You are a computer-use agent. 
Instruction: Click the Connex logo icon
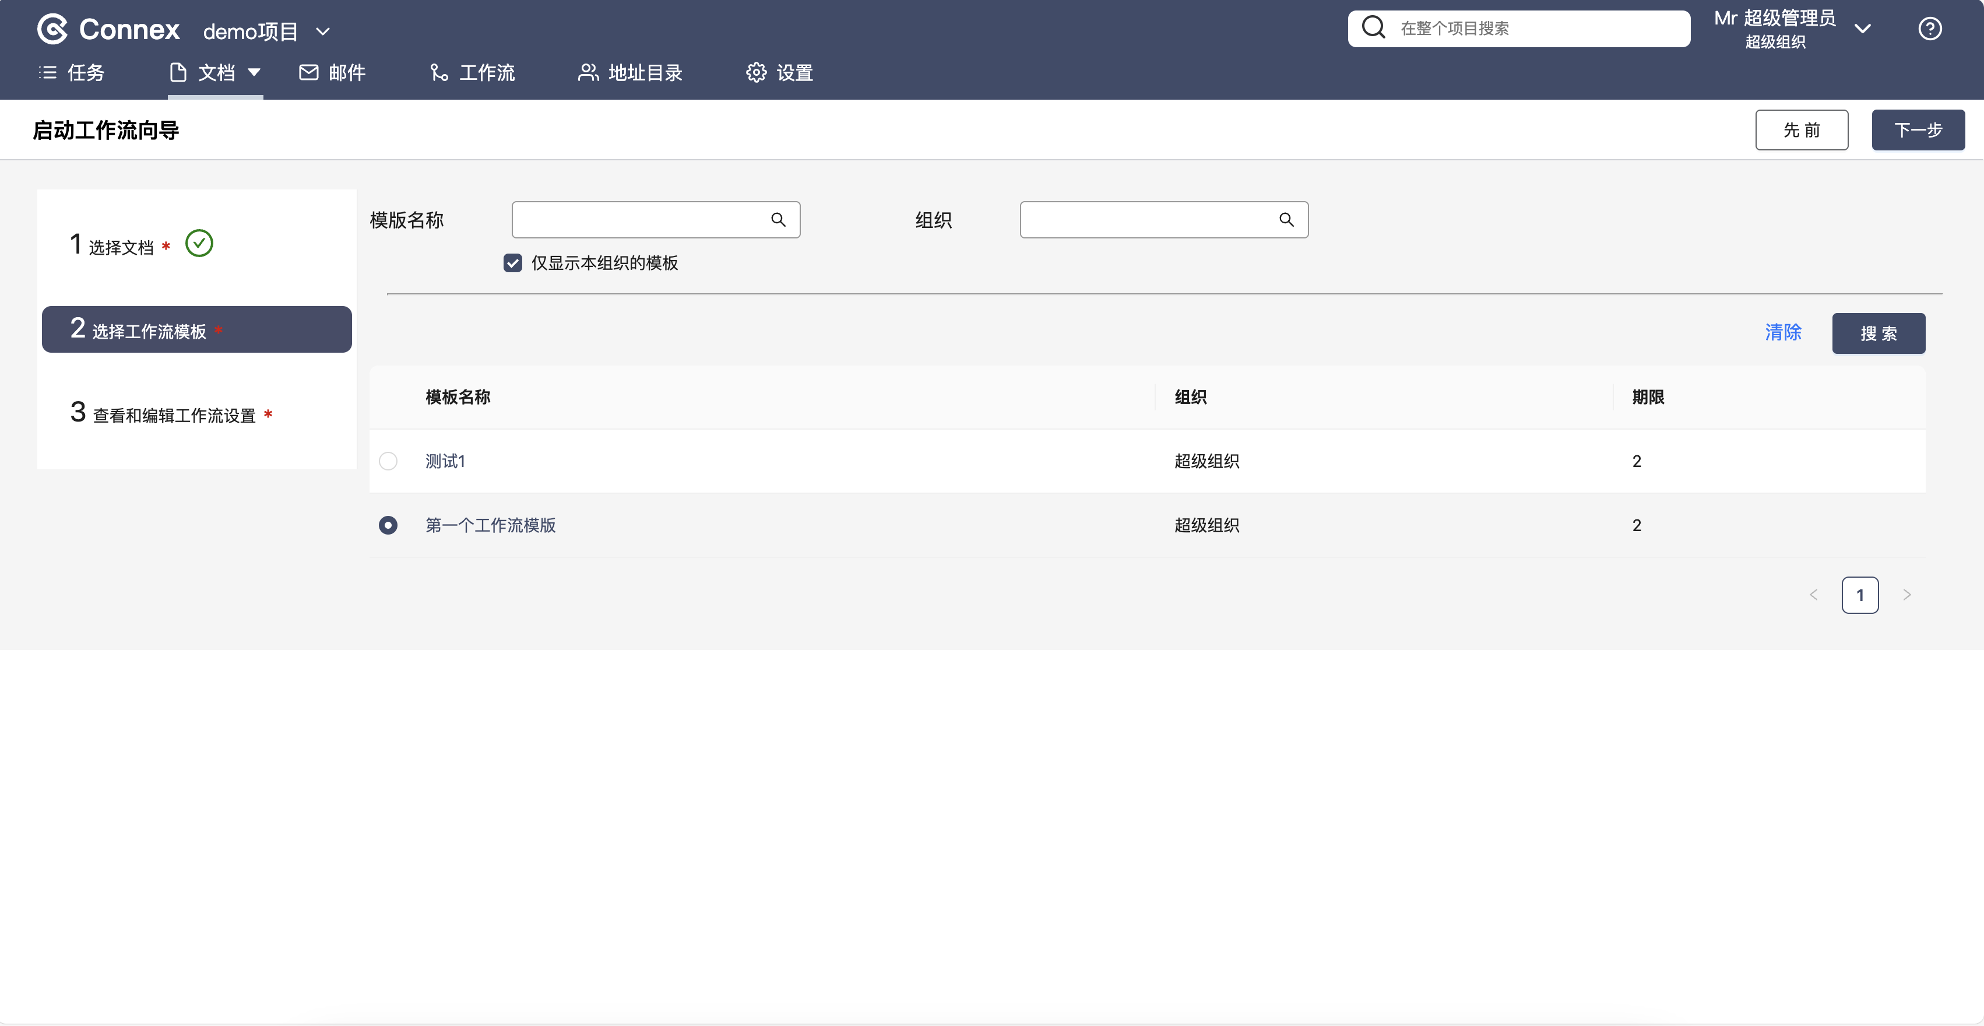pyautogui.click(x=52, y=29)
